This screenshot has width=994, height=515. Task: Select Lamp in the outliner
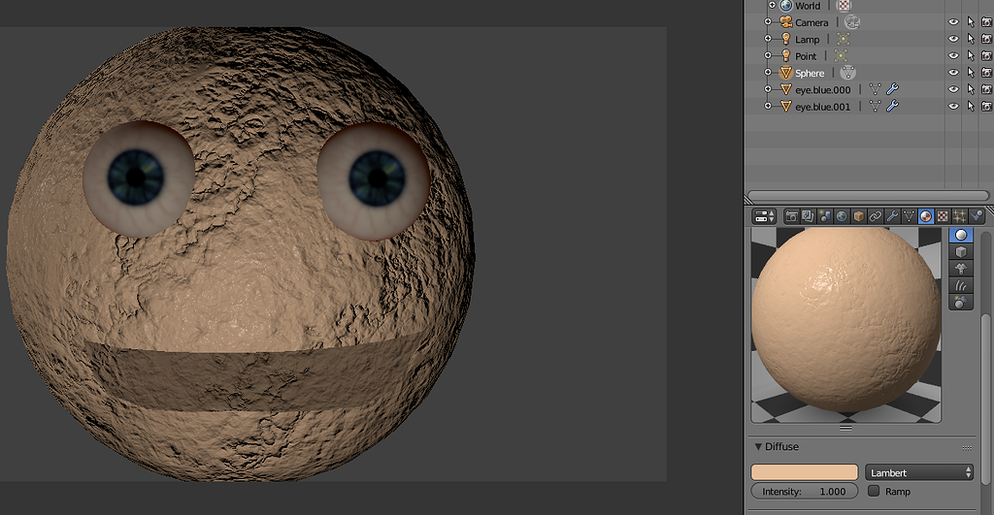tap(807, 39)
